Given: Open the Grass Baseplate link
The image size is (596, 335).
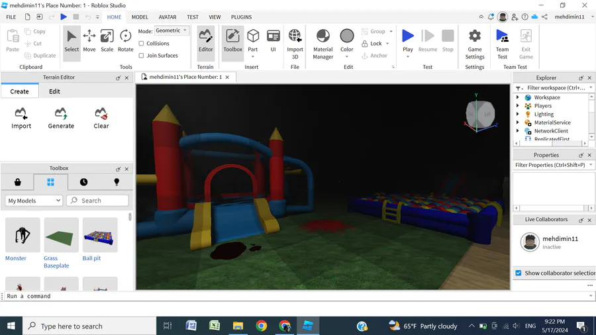Looking at the screenshot, I should (56, 262).
